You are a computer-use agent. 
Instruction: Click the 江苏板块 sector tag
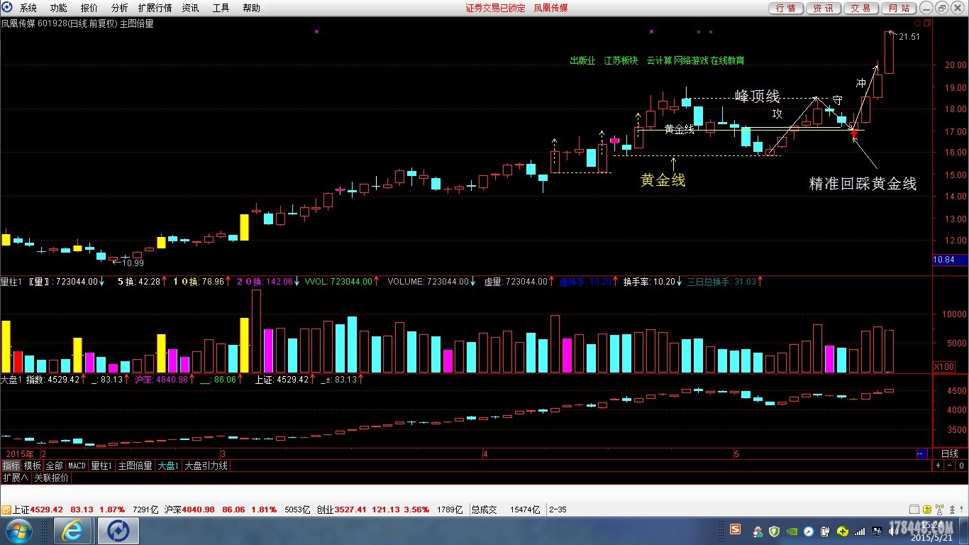click(621, 61)
